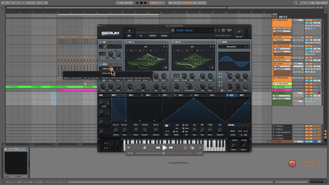Click the OSC A wavetable edit pencil

tap(166, 54)
